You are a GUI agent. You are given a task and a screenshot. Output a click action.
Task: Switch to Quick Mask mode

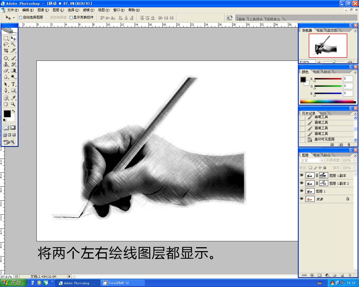pyautogui.click(x=13, y=128)
